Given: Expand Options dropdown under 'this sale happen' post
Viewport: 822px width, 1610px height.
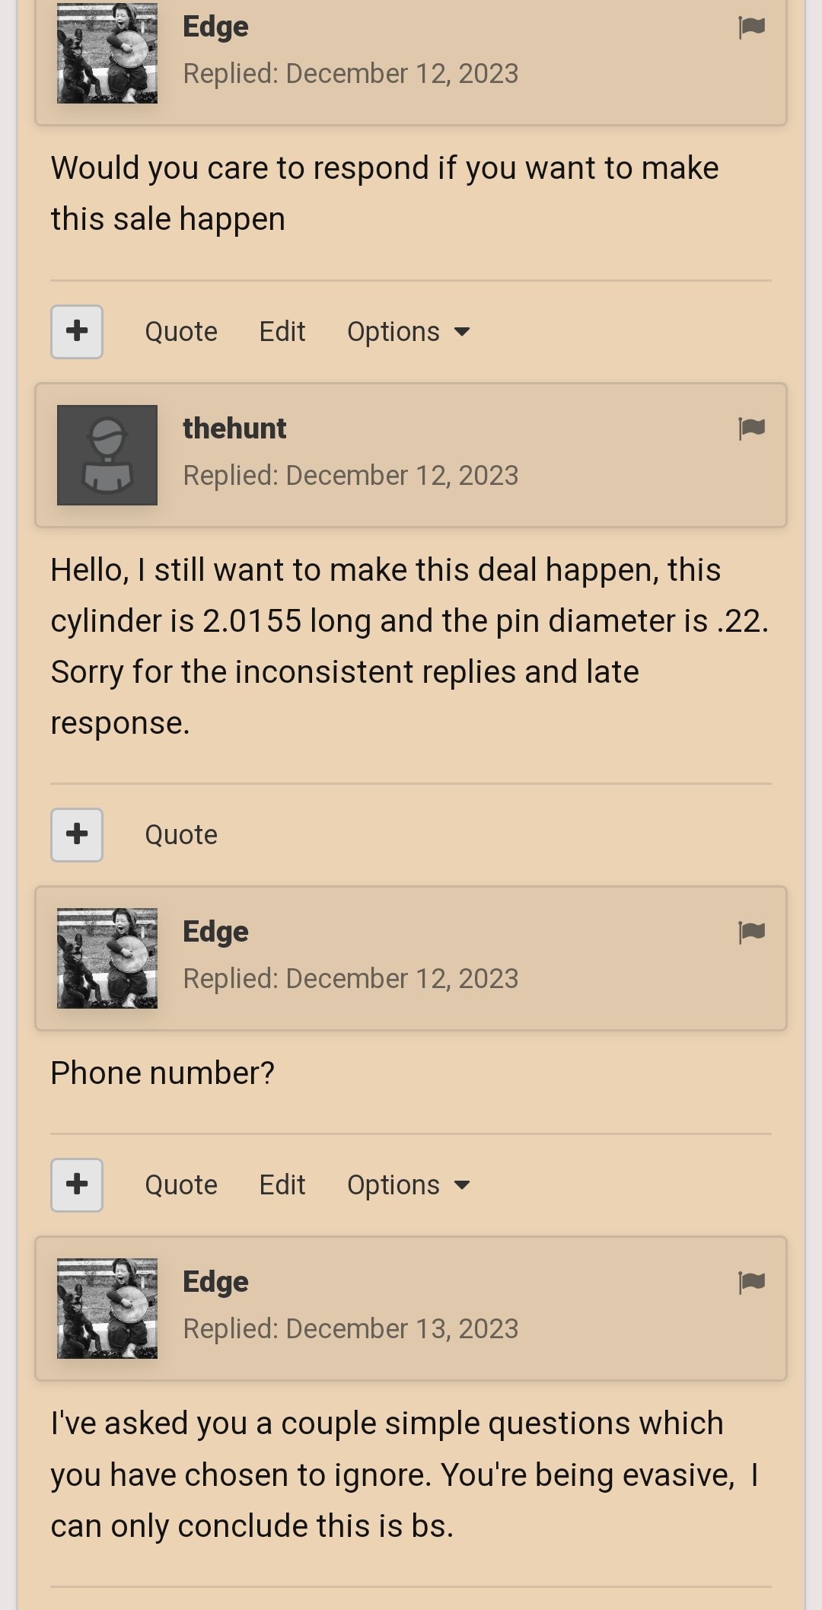Looking at the screenshot, I should pos(409,332).
